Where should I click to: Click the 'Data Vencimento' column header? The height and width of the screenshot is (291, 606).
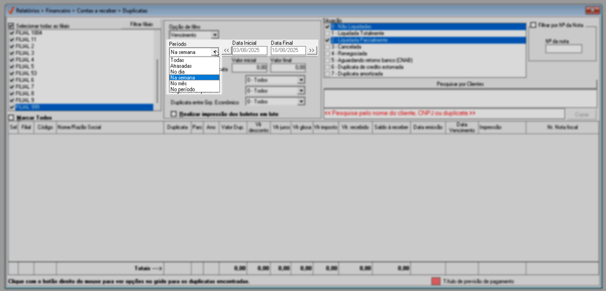462,127
